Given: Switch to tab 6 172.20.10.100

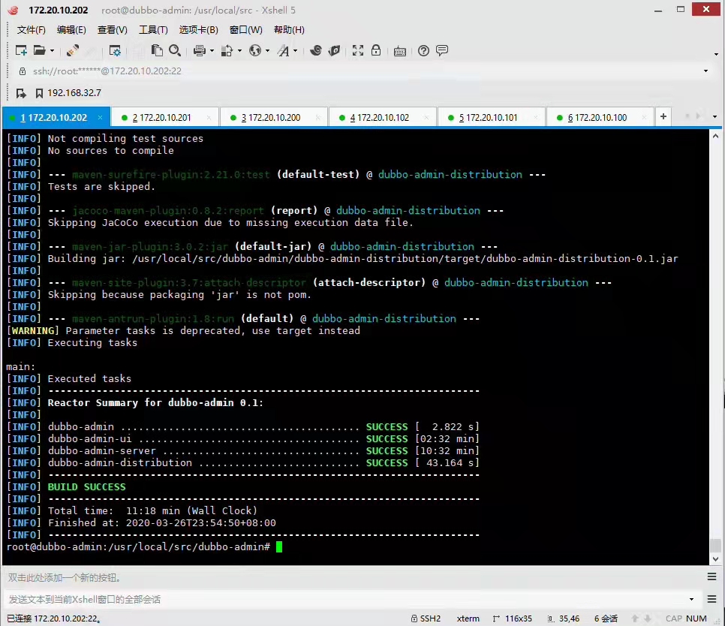Looking at the screenshot, I should (x=600, y=117).
